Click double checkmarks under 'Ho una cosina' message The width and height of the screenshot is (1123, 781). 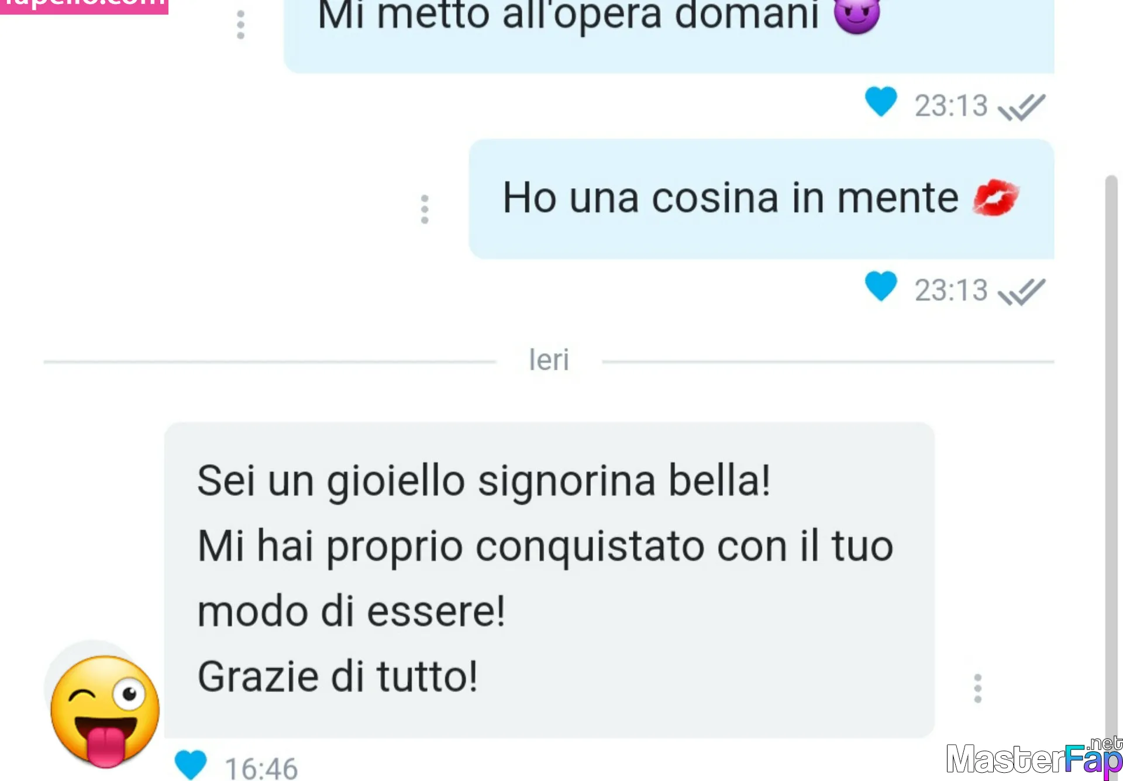(x=1021, y=292)
